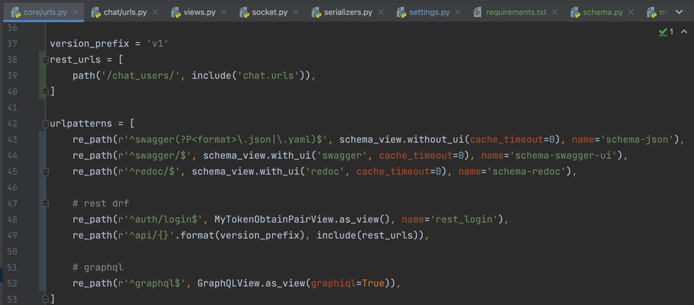The width and height of the screenshot is (694, 305).
Task: Open inspection widget green checkmark
Action: [663, 32]
